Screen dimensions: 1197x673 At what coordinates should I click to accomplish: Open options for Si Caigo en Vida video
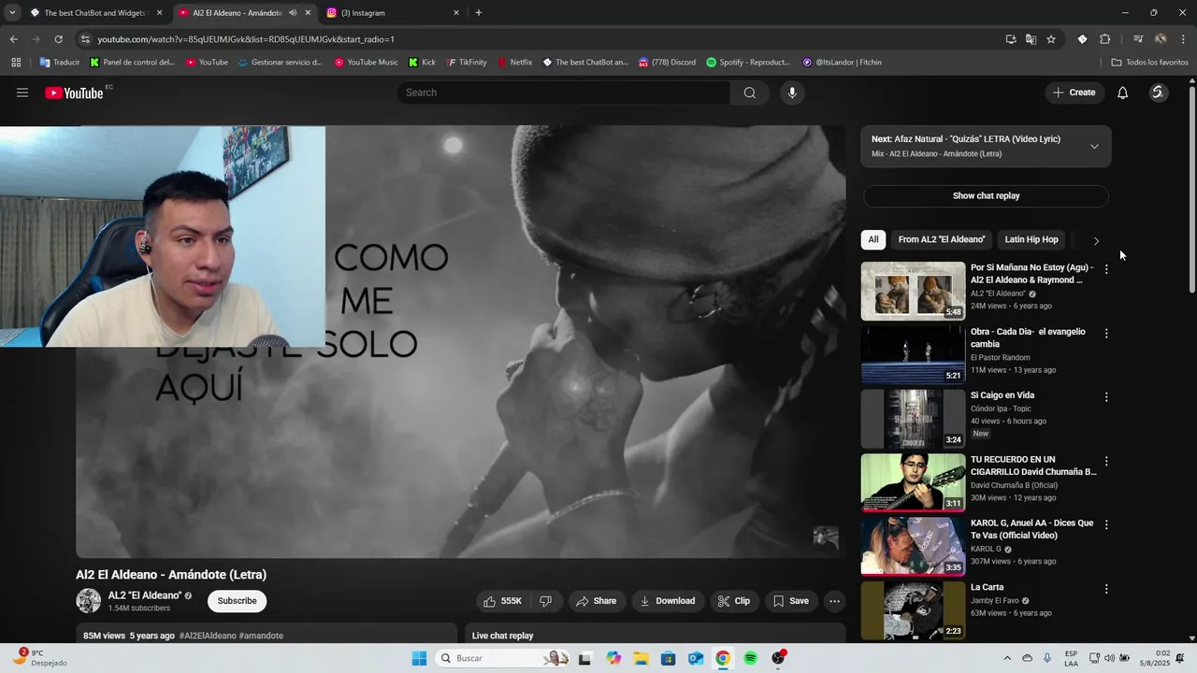tap(1106, 397)
